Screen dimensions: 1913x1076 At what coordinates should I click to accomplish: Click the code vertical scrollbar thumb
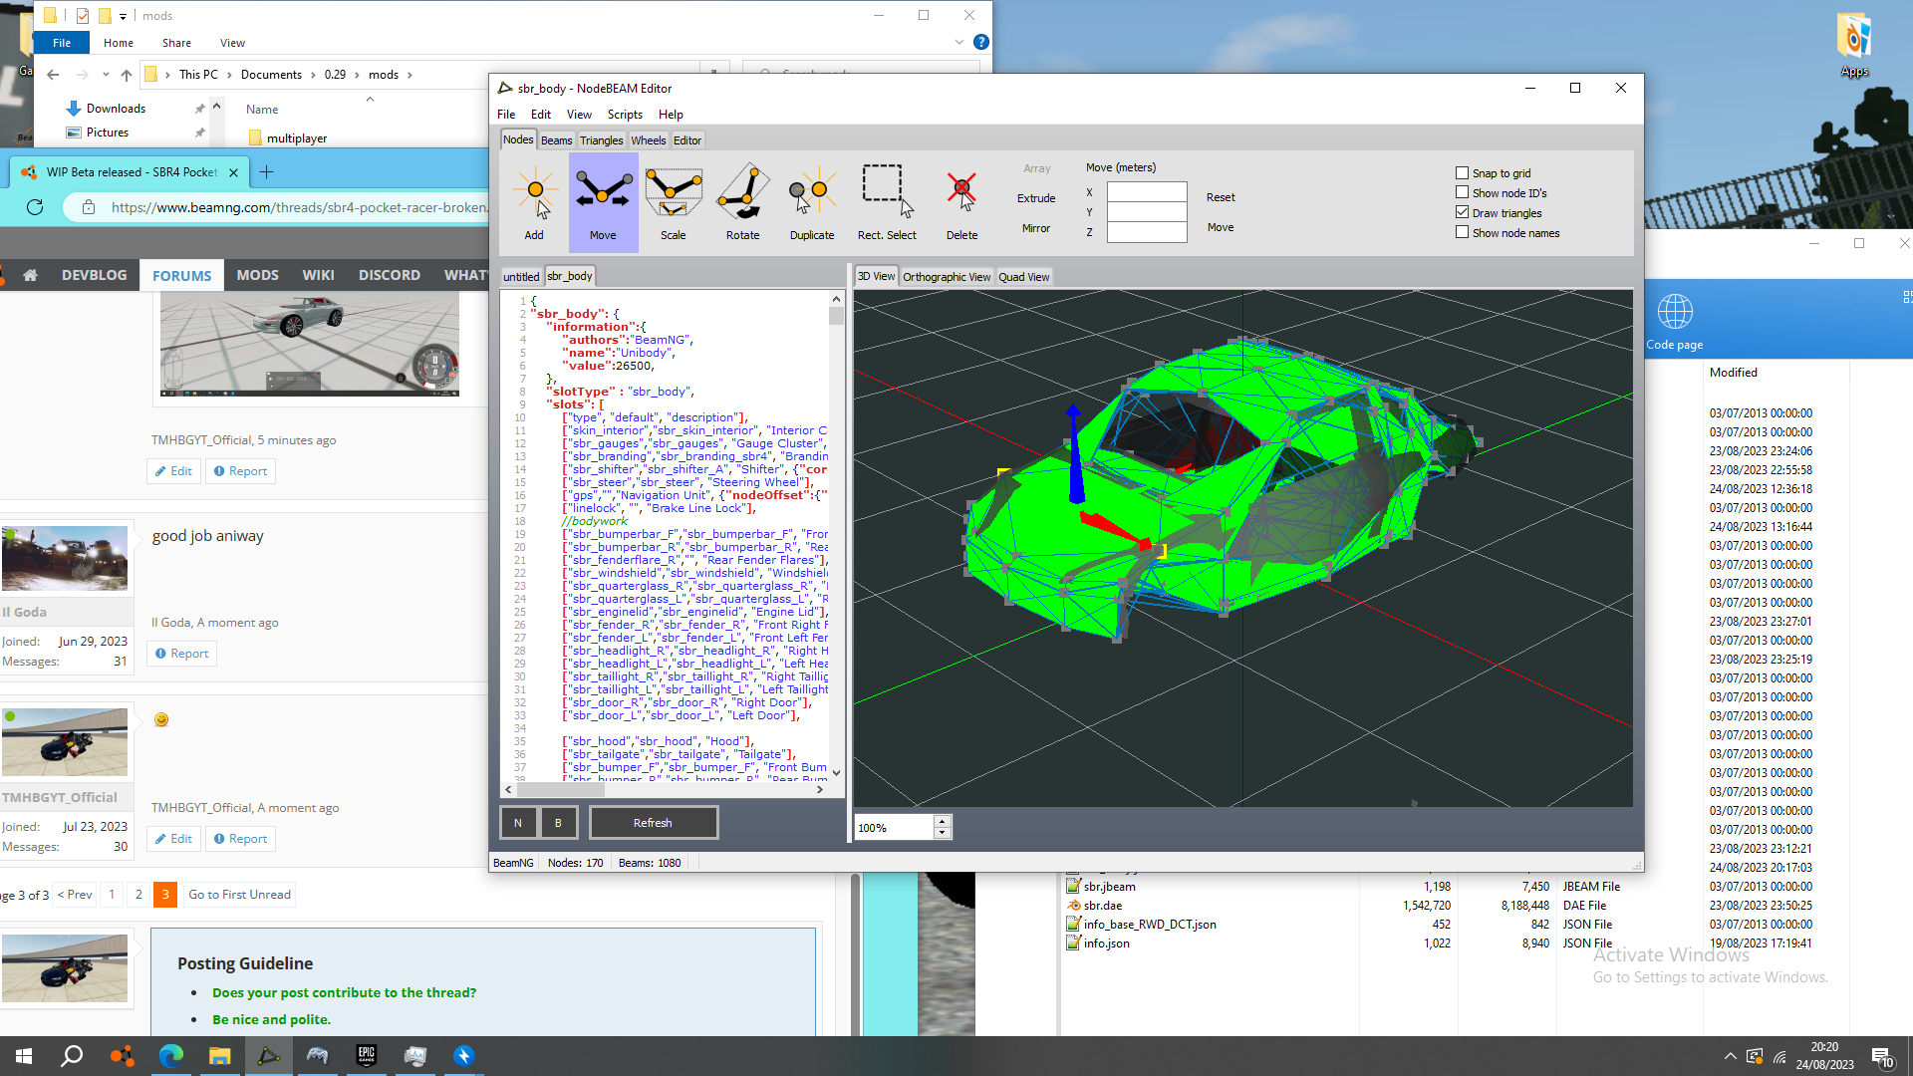click(836, 316)
